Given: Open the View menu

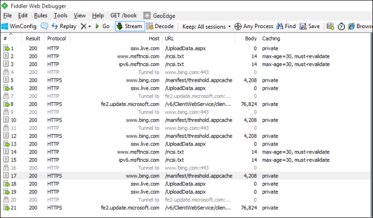Looking at the screenshot, I should (79, 16).
